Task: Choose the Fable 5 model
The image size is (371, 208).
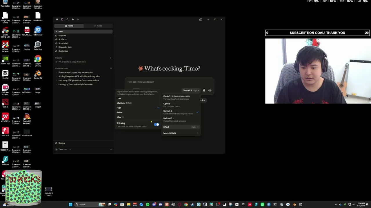Action: tap(181, 97)
